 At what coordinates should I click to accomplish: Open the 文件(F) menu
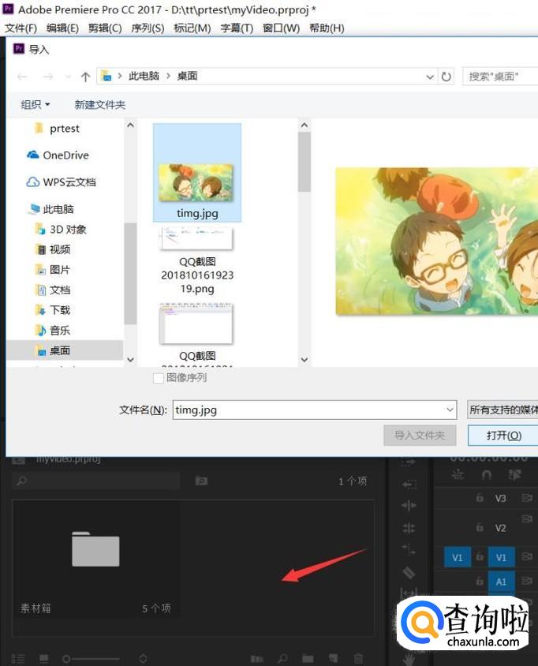(x=21, y=28)
